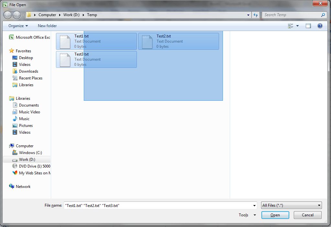Click the Refresh icon in the address bar
Image resolution: width=331 pixels, height=227 pixels.
tap(256, 15)
